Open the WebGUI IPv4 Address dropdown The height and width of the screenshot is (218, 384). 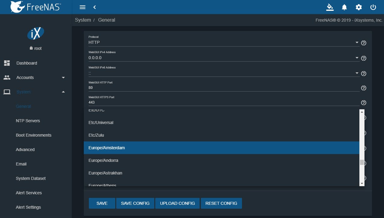click(224, 58)
